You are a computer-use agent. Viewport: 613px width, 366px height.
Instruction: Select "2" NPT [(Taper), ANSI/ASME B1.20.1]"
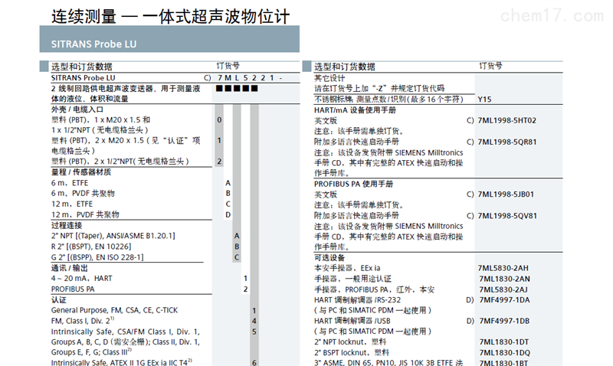(x=113, y=236)
